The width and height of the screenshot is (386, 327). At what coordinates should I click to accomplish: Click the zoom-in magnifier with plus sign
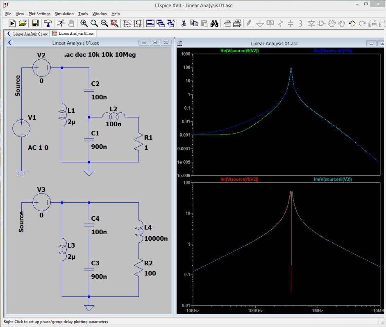[x=84, y=23]
